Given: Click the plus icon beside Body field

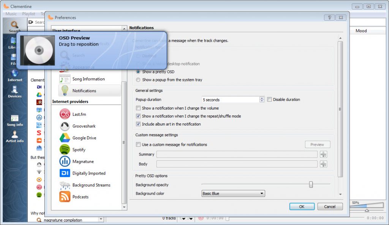Looking at the screenshot, I should [x=323, y=164].
